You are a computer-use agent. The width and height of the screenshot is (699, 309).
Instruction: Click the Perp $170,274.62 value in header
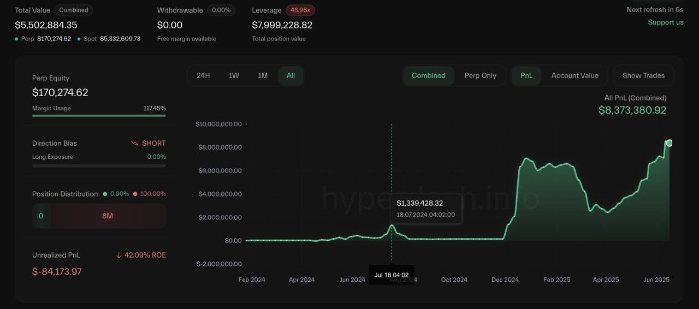tap(54, 39)
